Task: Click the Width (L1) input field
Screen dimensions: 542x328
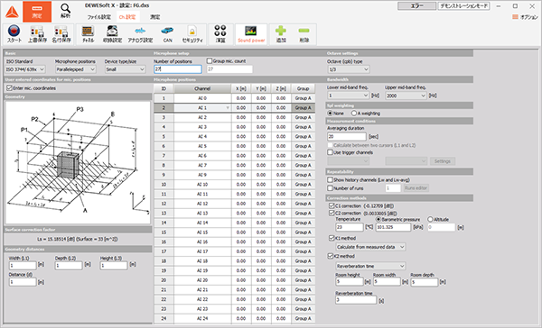Action: 23,266
